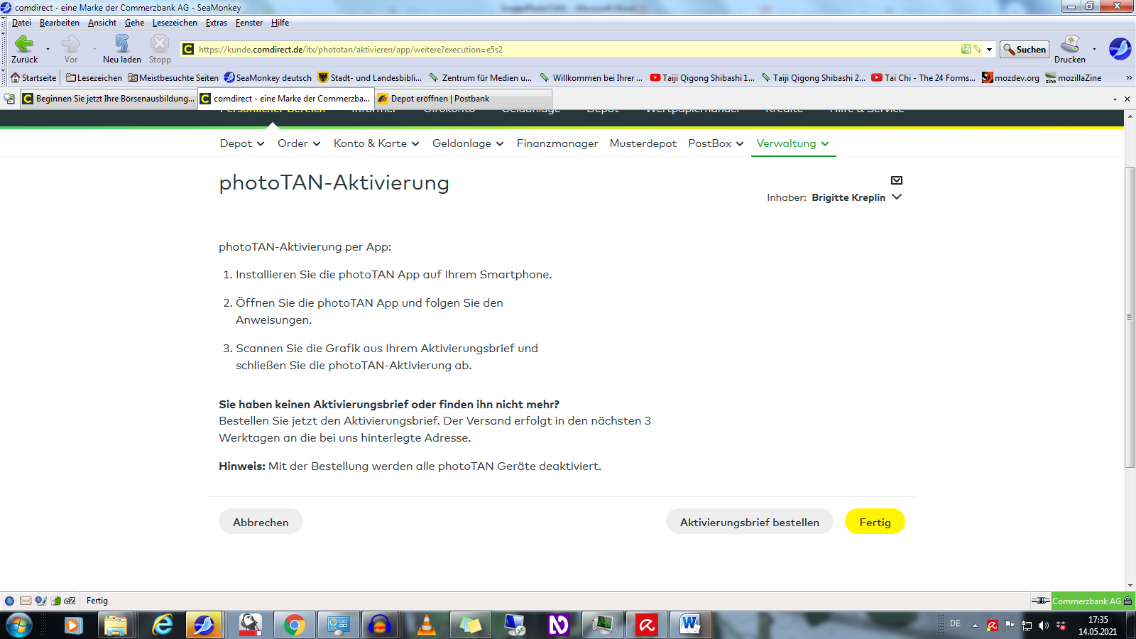Click the Drucken printer icon
1136x639 pixels.
coord(1070,45)
